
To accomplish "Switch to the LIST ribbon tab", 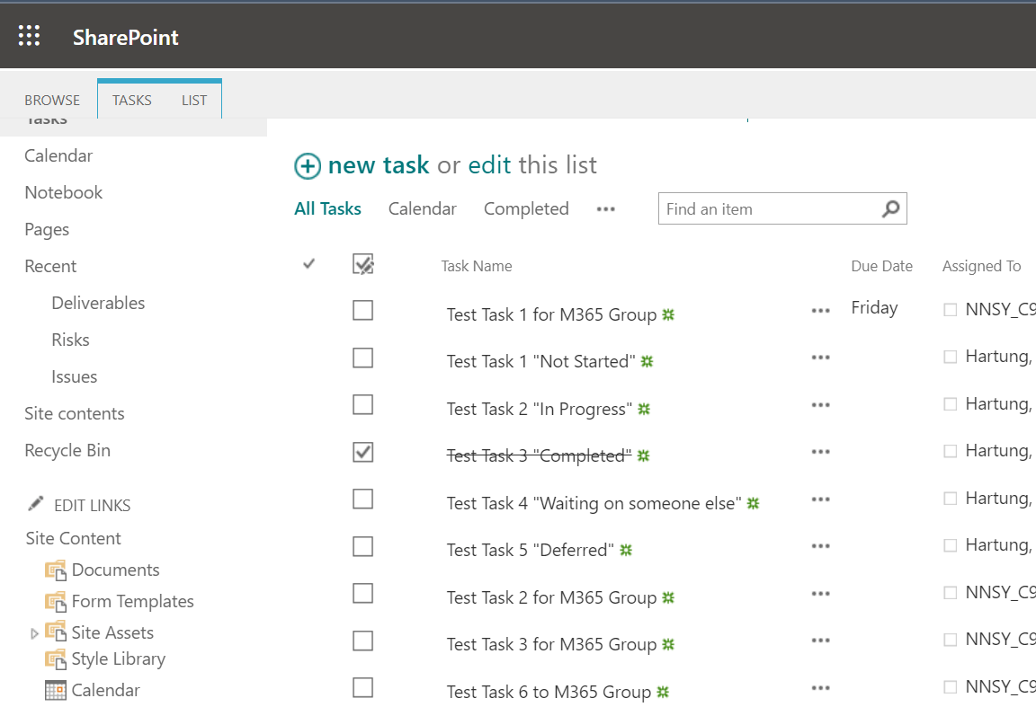I will 194,101.
